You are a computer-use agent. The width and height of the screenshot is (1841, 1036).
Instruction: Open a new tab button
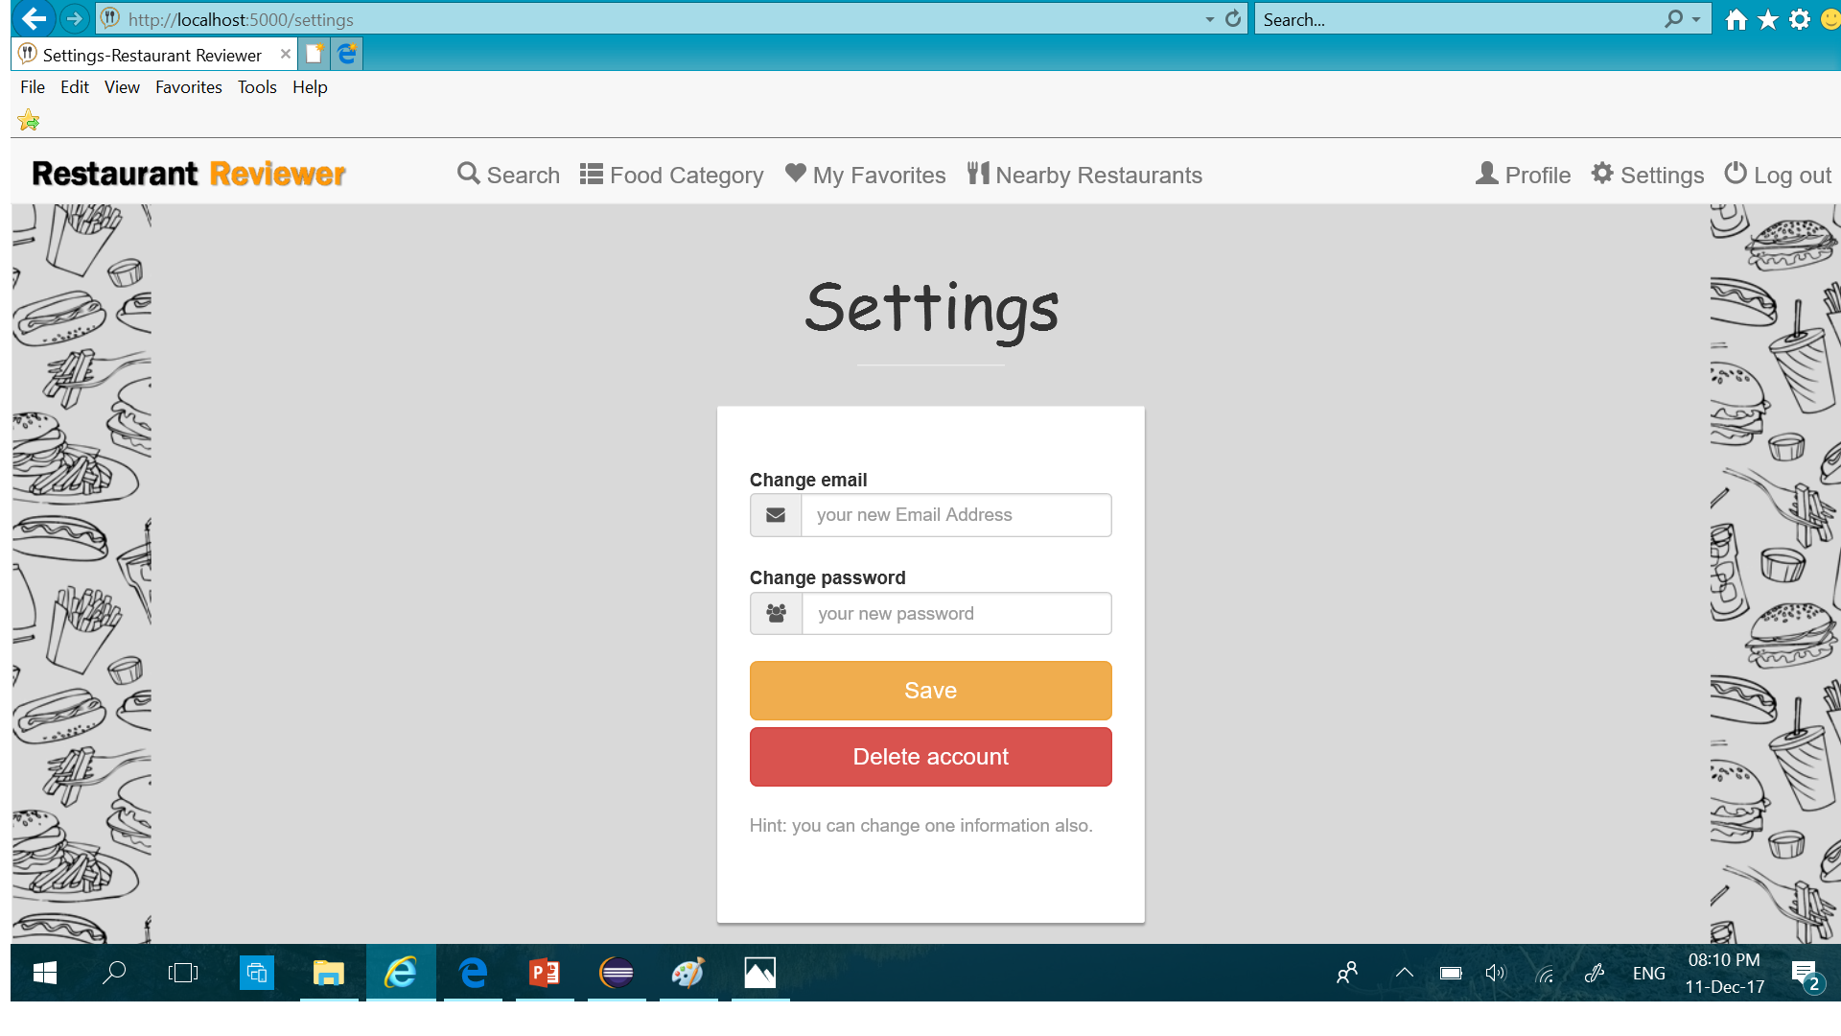(315, 54)
